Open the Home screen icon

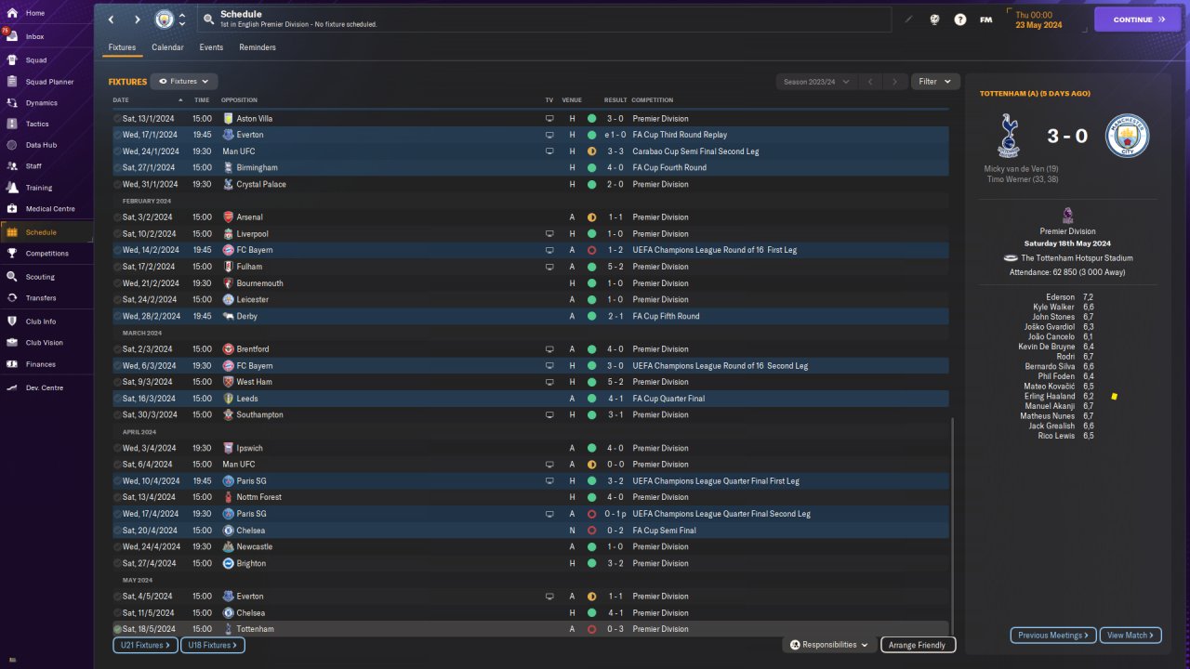click(x=11, y=13)
